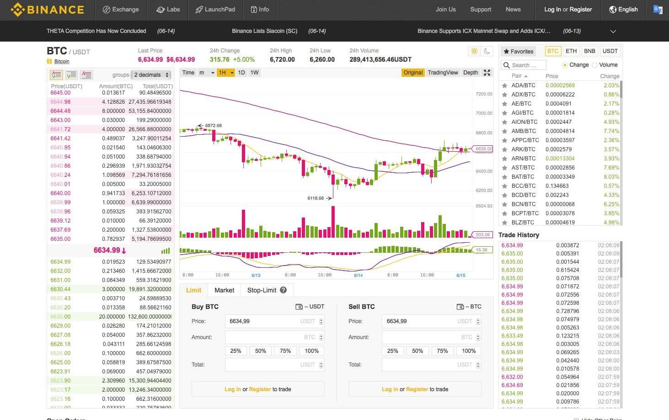Click Sell 100% amount button
Image resolution: width=669 pixels, height=420 pixels.
(x=469, y=351)
